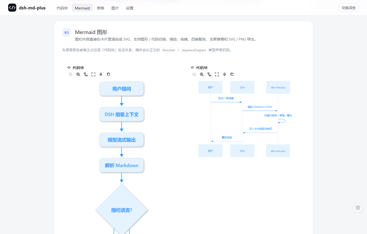Copy the sequence diagram card content

tap(232, 74)
